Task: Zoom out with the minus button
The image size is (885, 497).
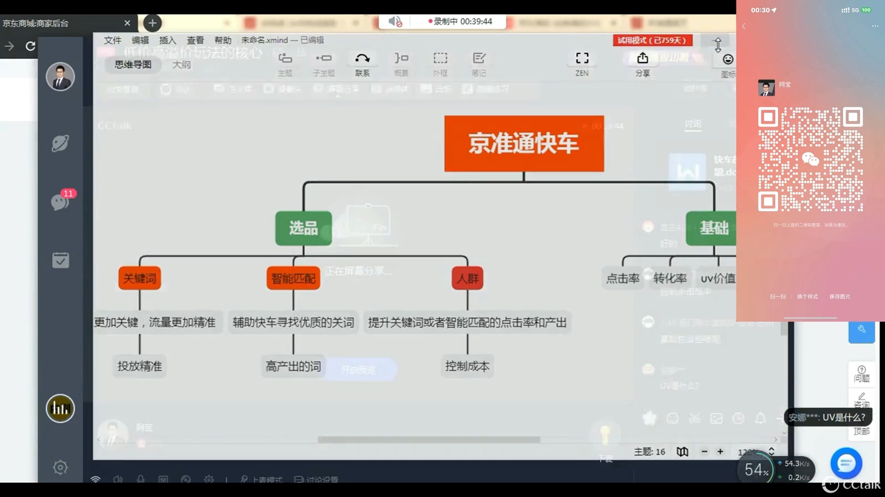Action: [704, 451]
